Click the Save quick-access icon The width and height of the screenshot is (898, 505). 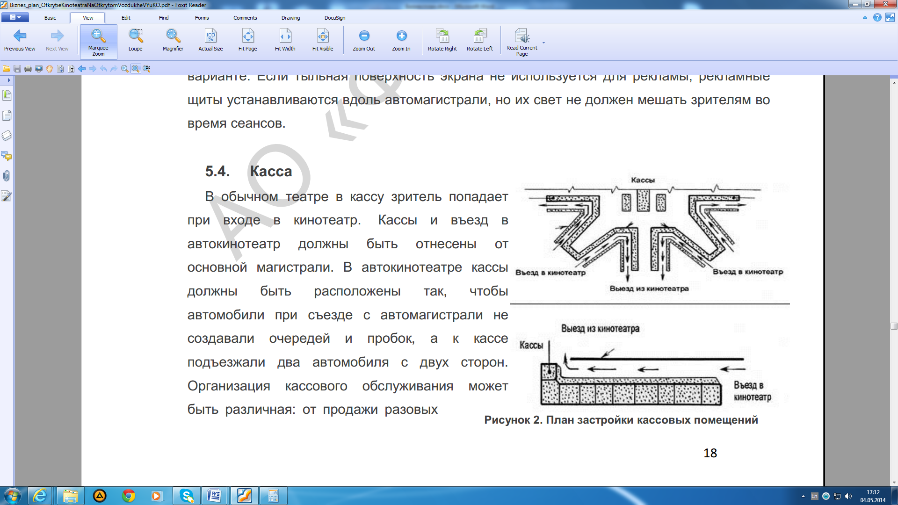(x=17, y=69)
